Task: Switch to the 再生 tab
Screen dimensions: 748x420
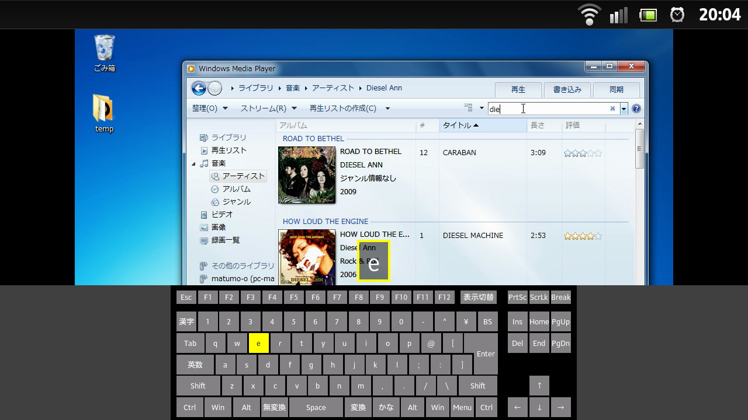Action: point(518,89)
